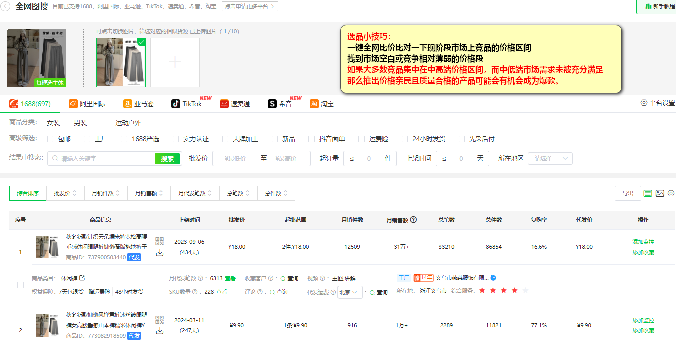Open settings via the gear icon beside image view
The width and height of the screenshot is (676, 341).
(x=671, y=193)
